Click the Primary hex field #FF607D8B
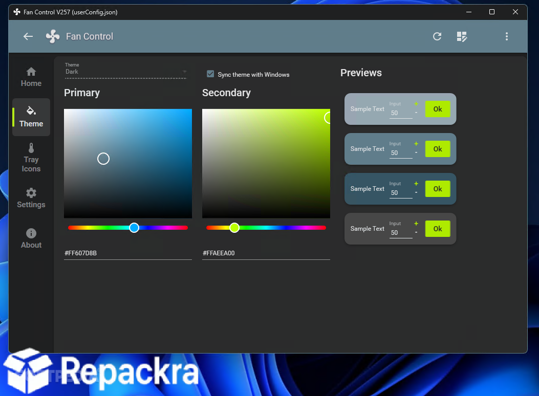539x396 pixels. click(x=128, y=253)
